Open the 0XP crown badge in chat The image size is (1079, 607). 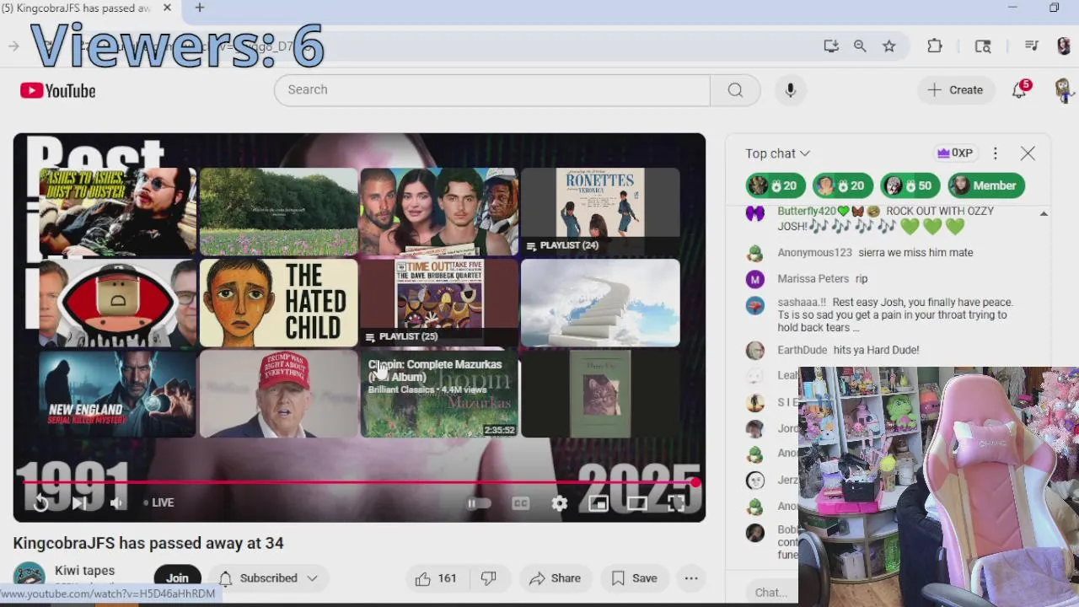pyautogui.click(x=954, y=153)
